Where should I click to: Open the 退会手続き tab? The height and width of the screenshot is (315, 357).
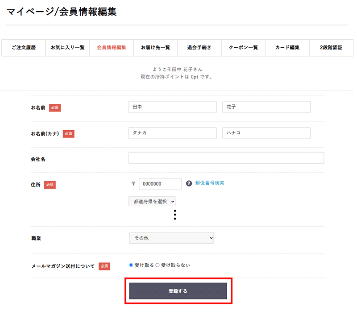[x=199, y=48]
